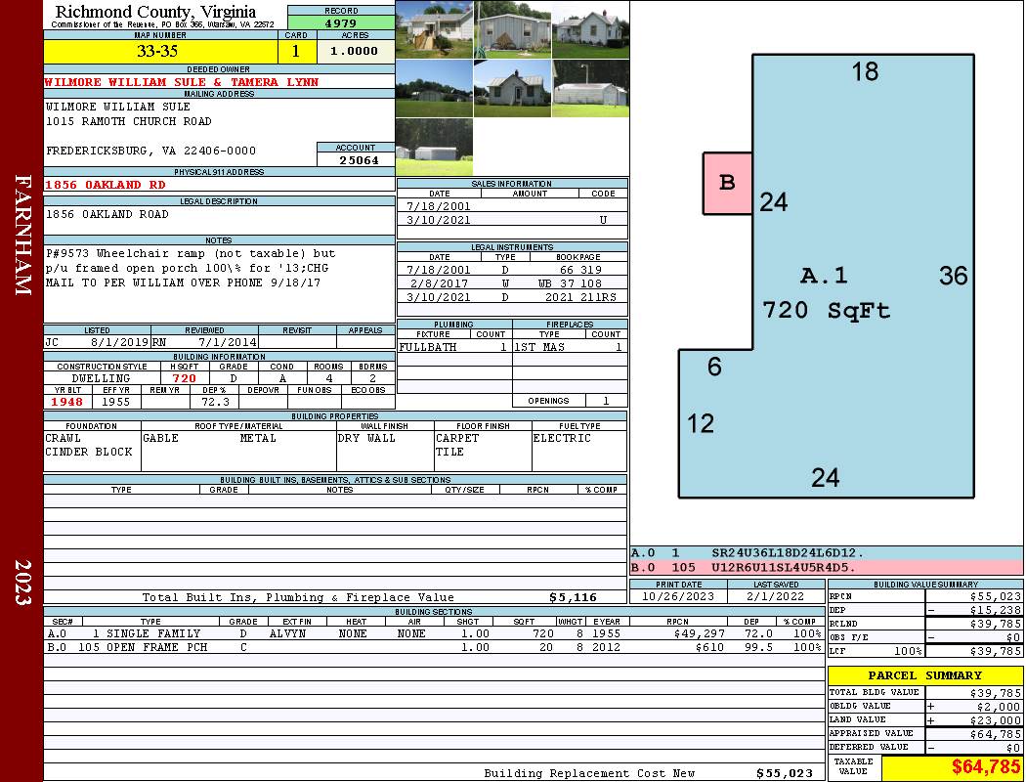1026x782 pixels.
Task: Click the green record number 4979 field
Action: pyautogui.click(x=341, y=22)
